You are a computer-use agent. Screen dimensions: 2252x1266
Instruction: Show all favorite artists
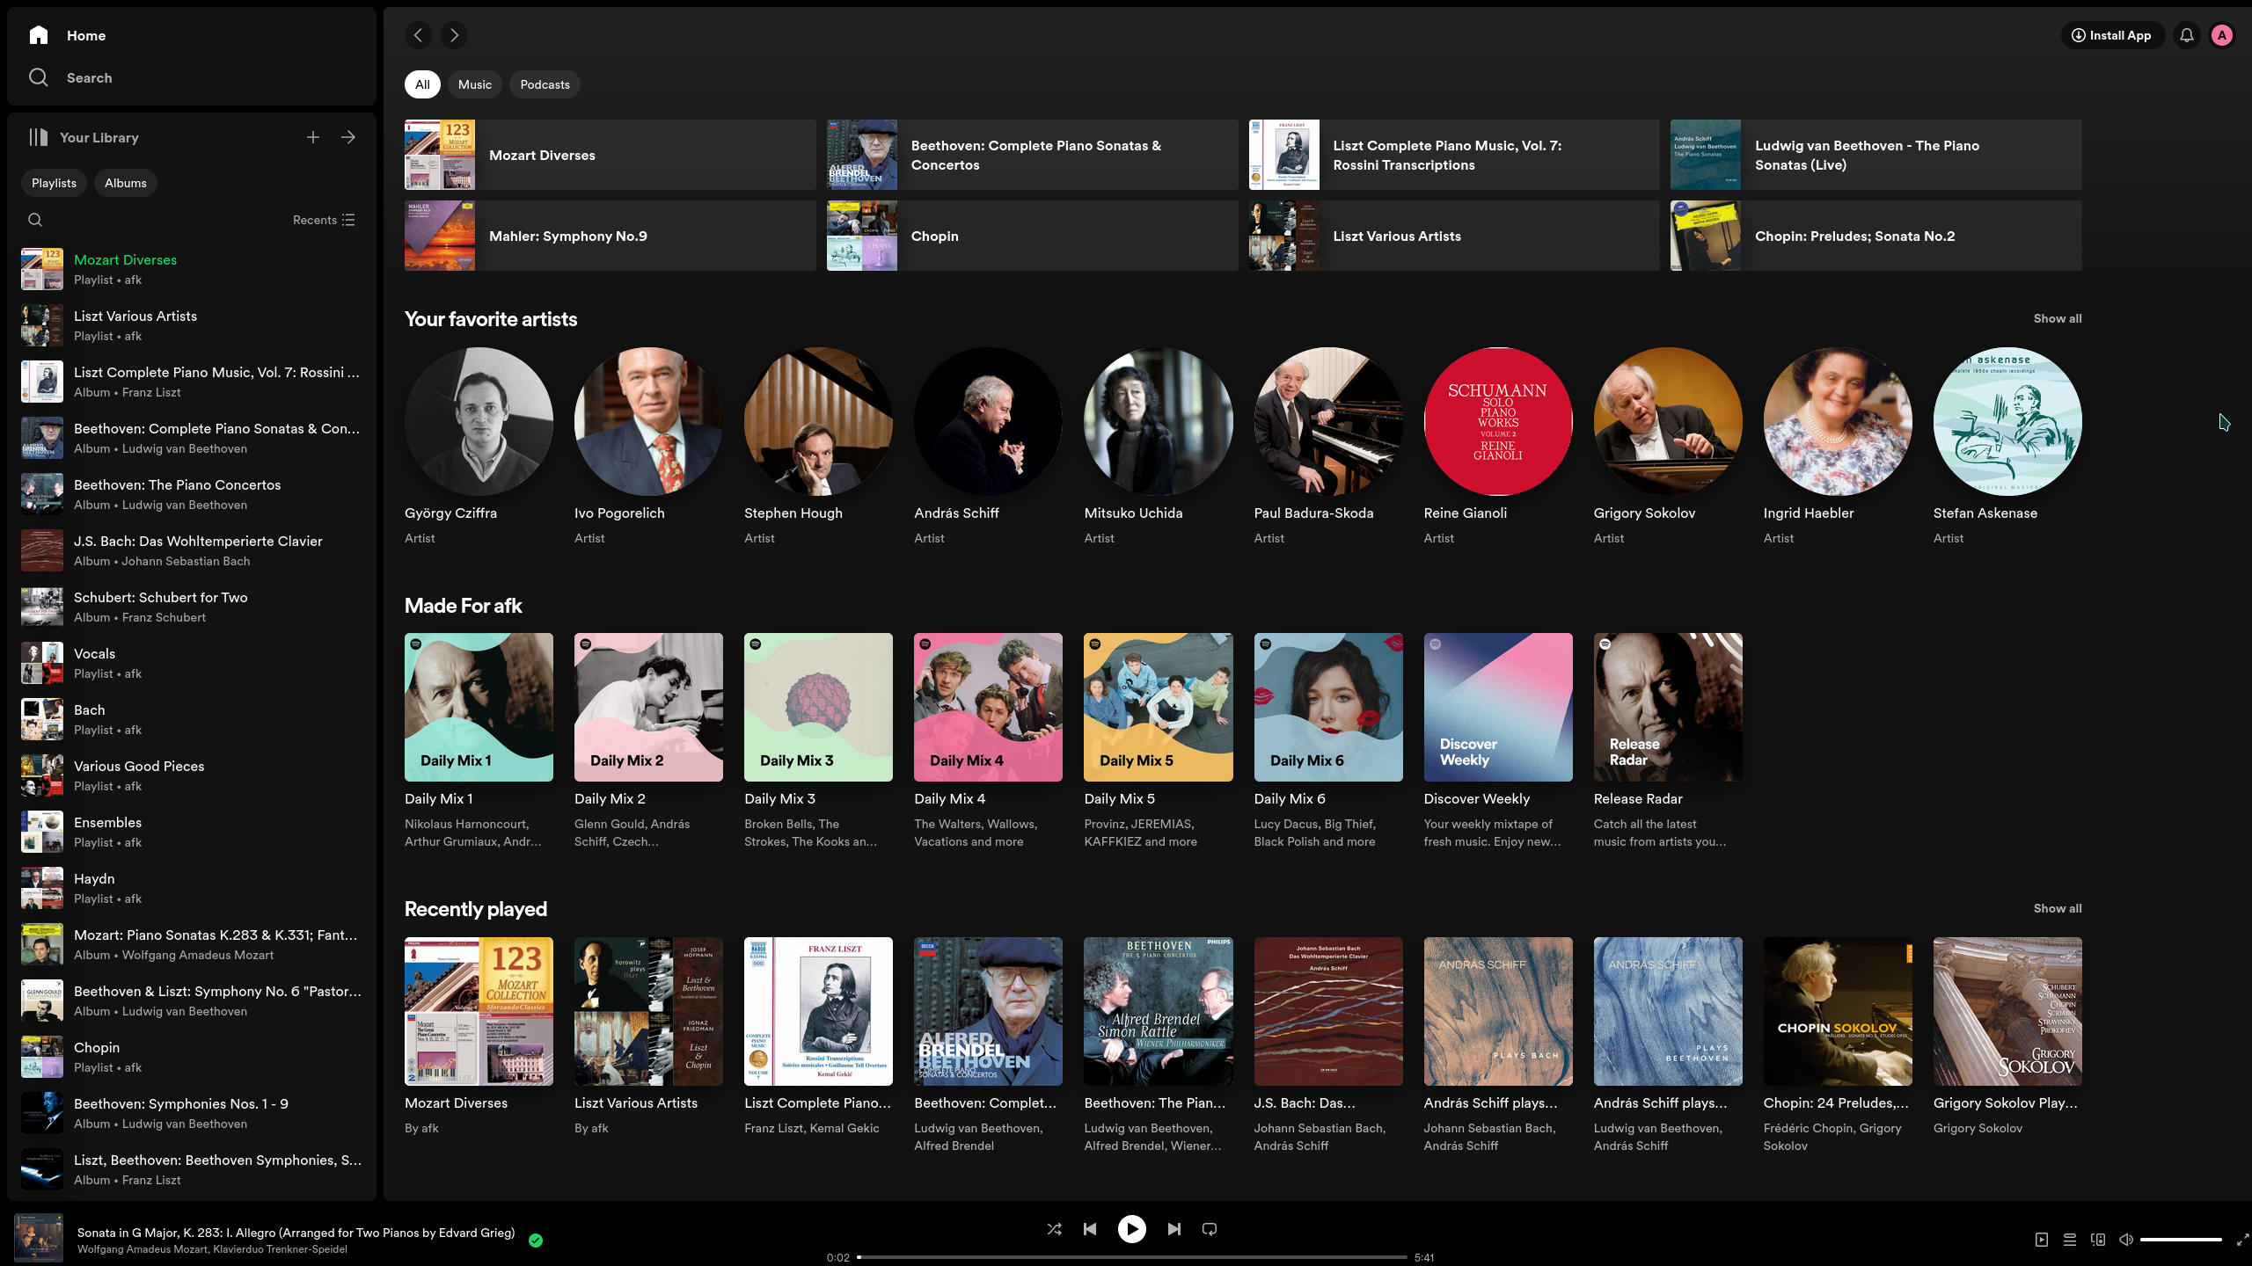pyautogui.click(x=2057, y=318)
